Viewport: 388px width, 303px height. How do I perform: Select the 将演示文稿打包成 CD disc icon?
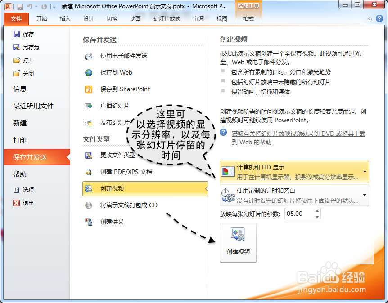[89, 205]
